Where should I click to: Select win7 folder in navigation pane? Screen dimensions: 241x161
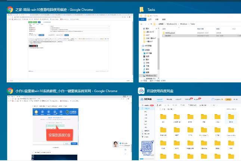pos(146,35)
